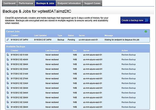Click backup icon for 9/18/2012 02:30AM row

(8, 64)
